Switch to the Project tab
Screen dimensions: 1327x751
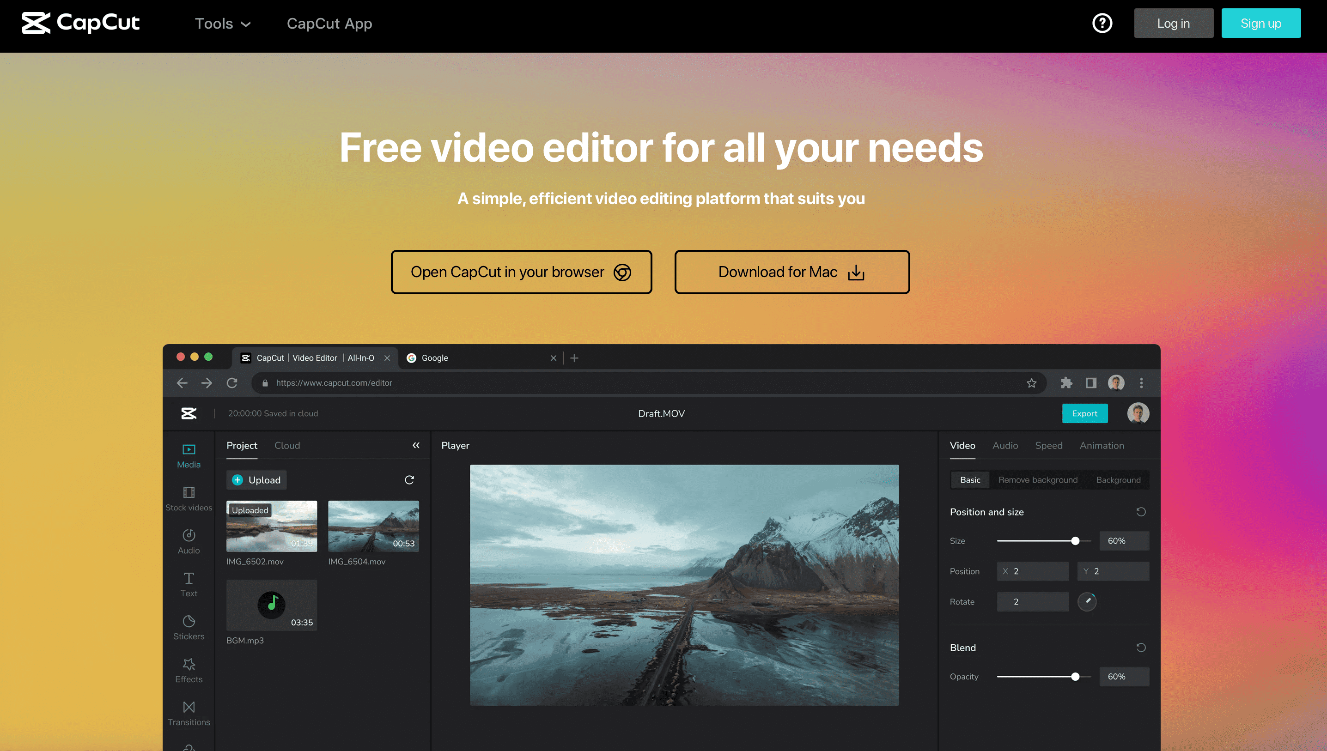pos(242,445)
